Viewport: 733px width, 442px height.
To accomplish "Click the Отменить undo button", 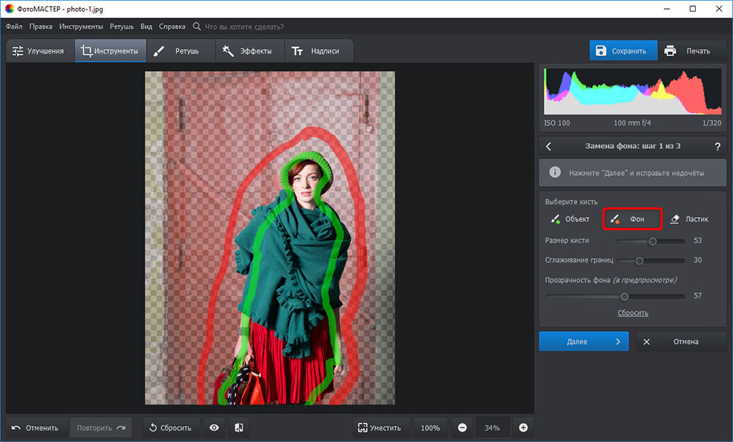I will coord(37,427).
